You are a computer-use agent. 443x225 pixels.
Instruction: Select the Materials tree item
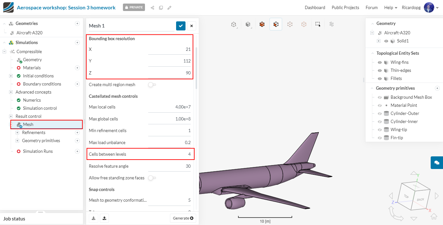(x=32, y=68)
